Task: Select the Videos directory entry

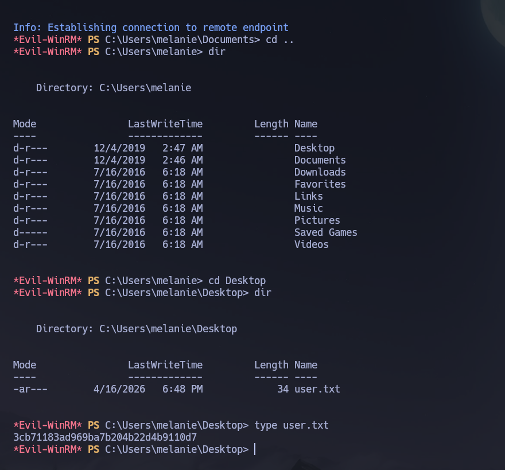Action: pyautogui.click(x=311, y=244)
